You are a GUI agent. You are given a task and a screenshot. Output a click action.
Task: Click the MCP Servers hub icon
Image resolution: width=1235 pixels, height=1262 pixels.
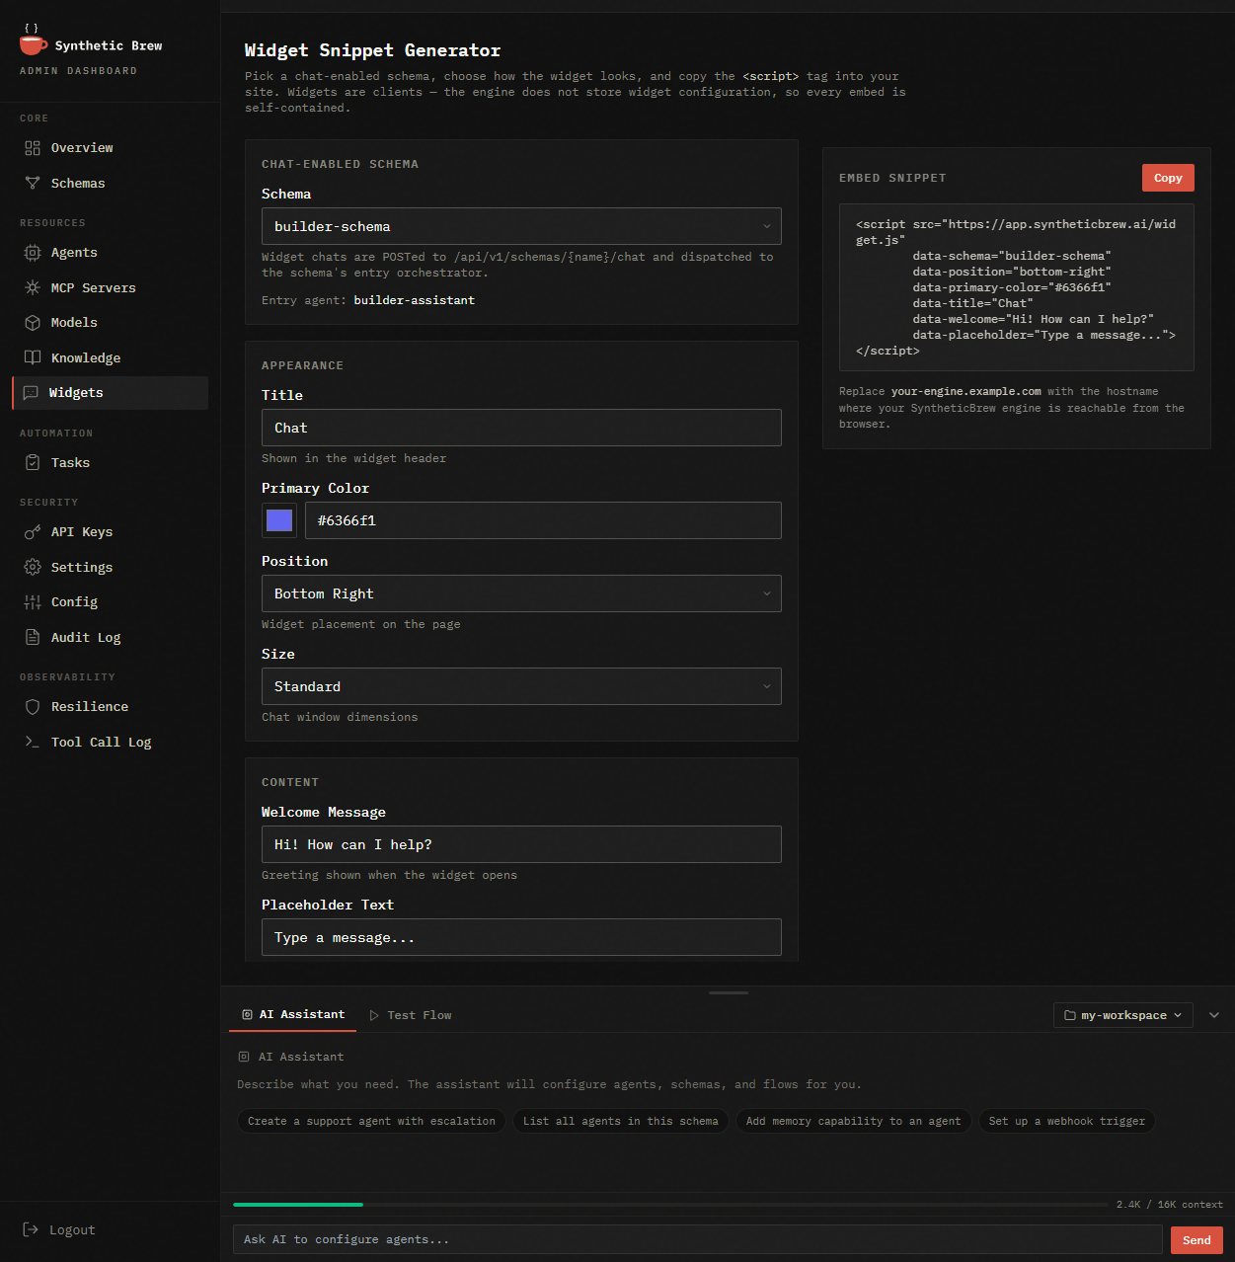tap(33, 288)
